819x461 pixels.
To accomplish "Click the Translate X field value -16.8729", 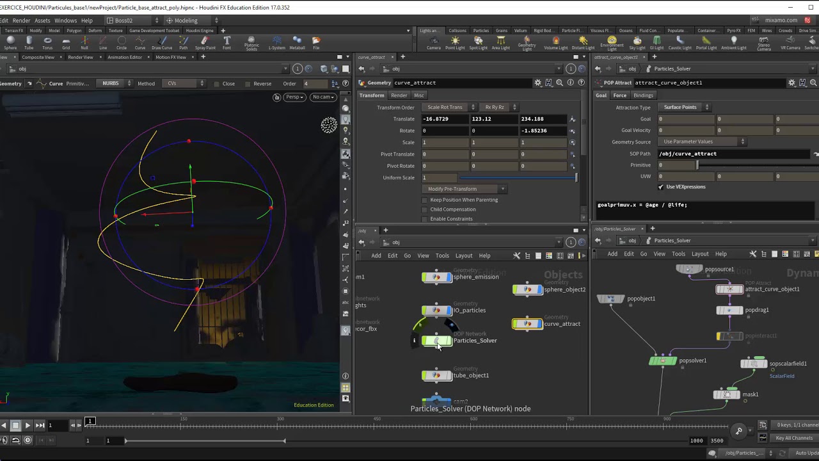I will tap(445, 119).
